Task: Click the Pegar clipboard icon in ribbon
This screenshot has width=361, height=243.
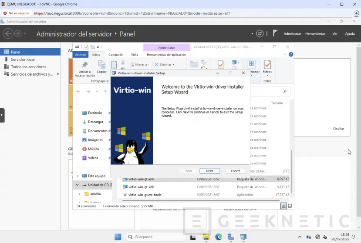Action: coord(114,65)
